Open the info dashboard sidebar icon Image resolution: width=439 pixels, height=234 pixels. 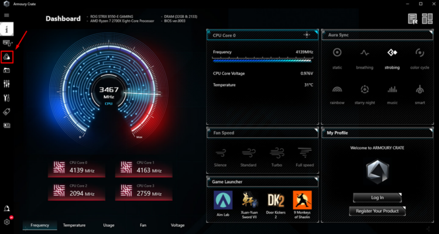click(x=6, y=29)
